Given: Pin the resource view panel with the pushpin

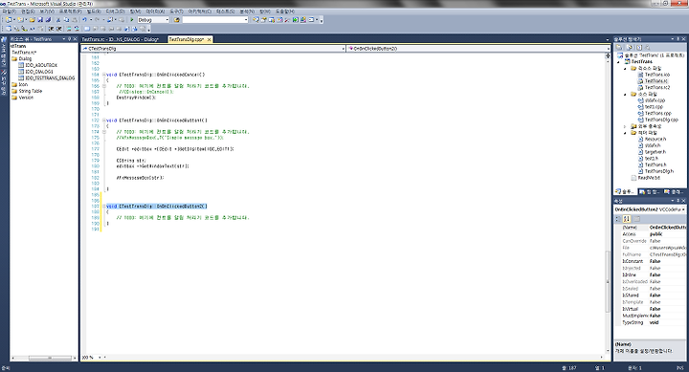Looking at the screenshot, I should [70, 39].
